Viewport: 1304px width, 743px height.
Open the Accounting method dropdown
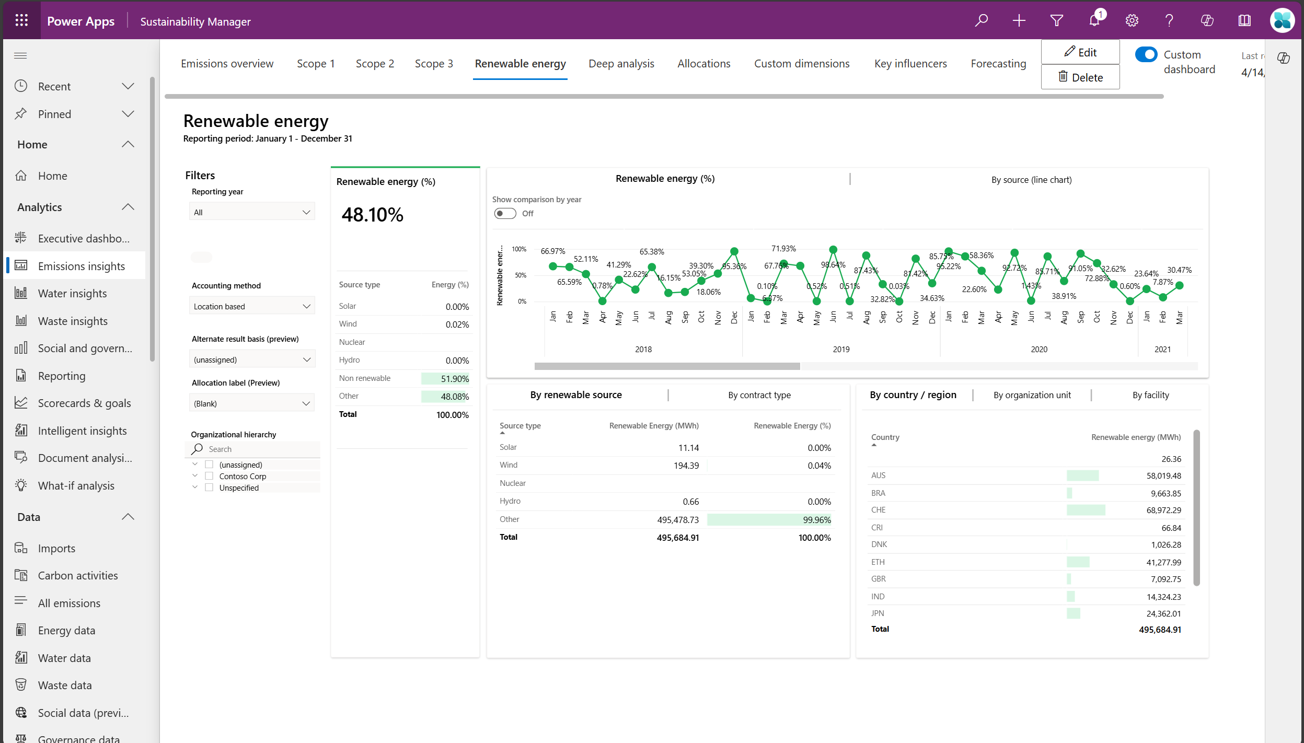tap(252, 306)
